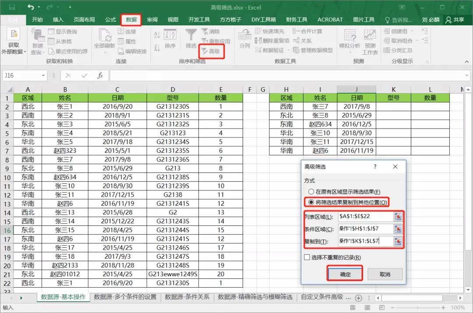The width and height of the screenshot is (473, 313).
Task: Open the Home (开始) ribbon tab
Action: [37, 20]
